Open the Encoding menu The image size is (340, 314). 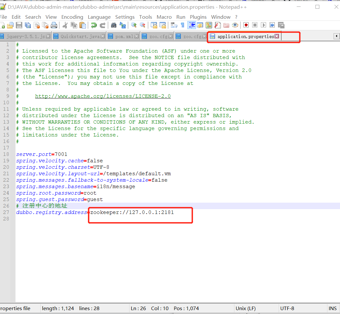(x=72, y=17)
